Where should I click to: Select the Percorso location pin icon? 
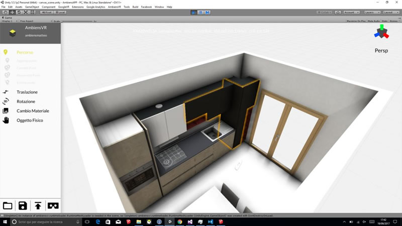click(6, 52)
